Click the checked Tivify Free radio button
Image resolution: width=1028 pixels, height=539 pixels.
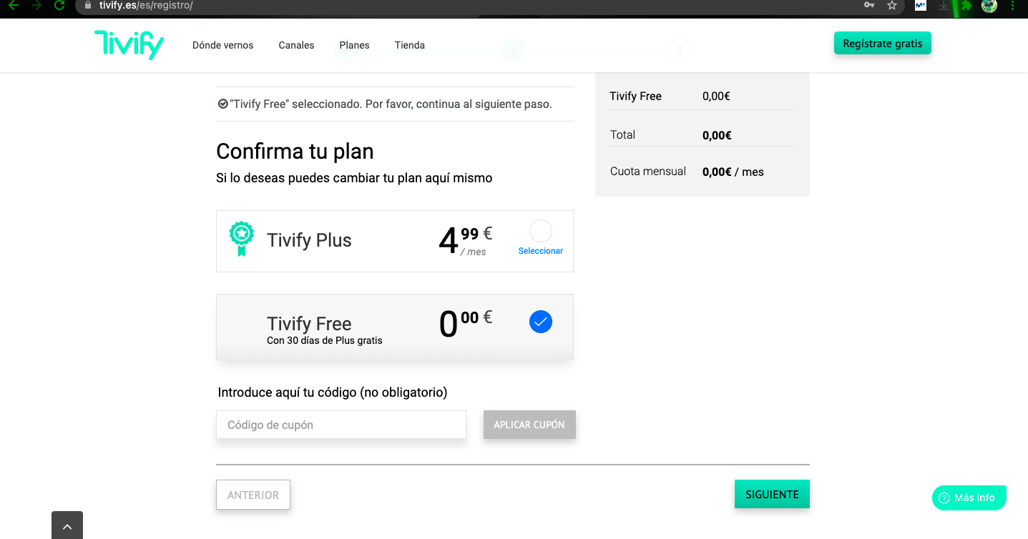pyautogui.click(x=541, y=322)
